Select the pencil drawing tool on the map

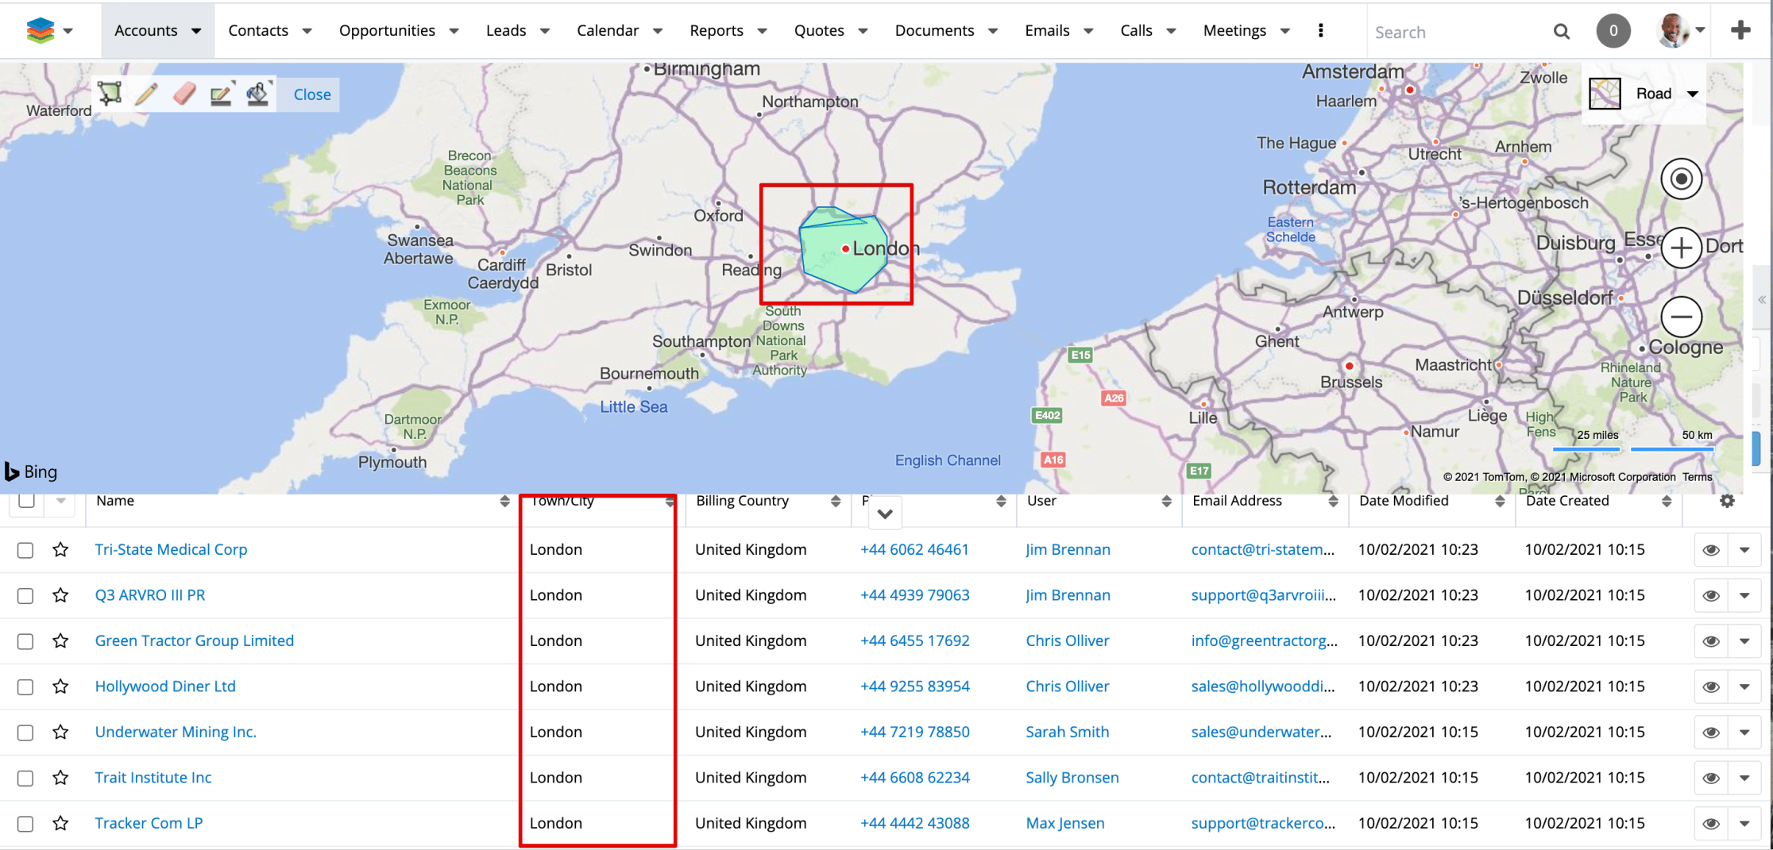click(x=145, y=93)
